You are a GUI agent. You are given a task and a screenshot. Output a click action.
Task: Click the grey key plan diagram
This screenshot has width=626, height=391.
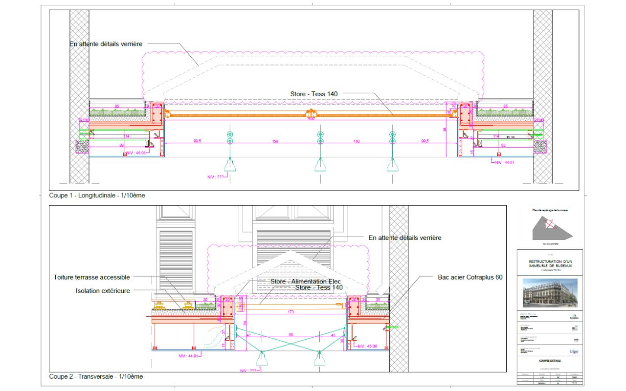pos(552,228)
